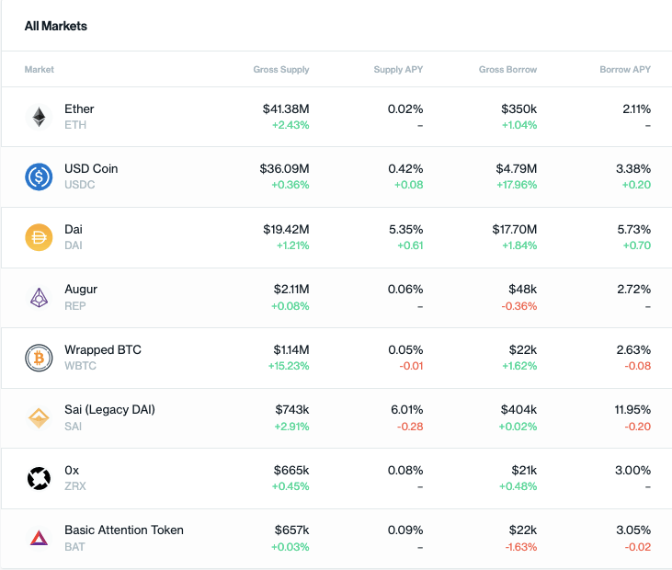Click Augur gross supply $2.11M
This screenshot has height=570, width=672.
tap(291, 290)
